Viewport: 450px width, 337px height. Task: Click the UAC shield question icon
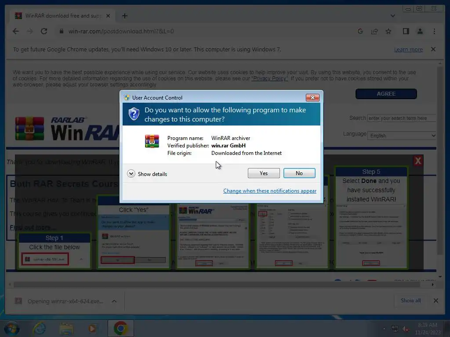pyautogui.click(x=134, y=114)
